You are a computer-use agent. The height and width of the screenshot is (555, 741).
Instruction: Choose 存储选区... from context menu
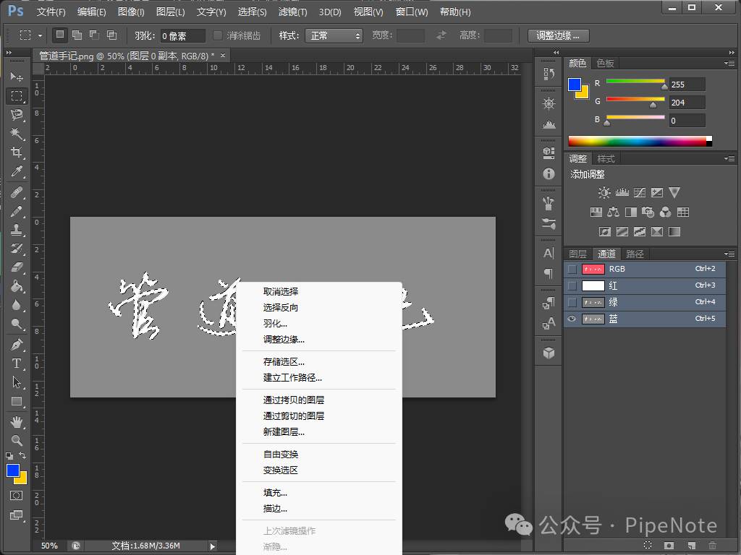(284, 362)
